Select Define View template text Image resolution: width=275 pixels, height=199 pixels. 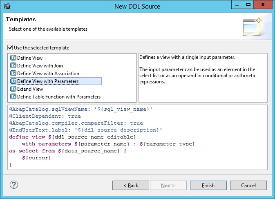click(x=30, y=58)
